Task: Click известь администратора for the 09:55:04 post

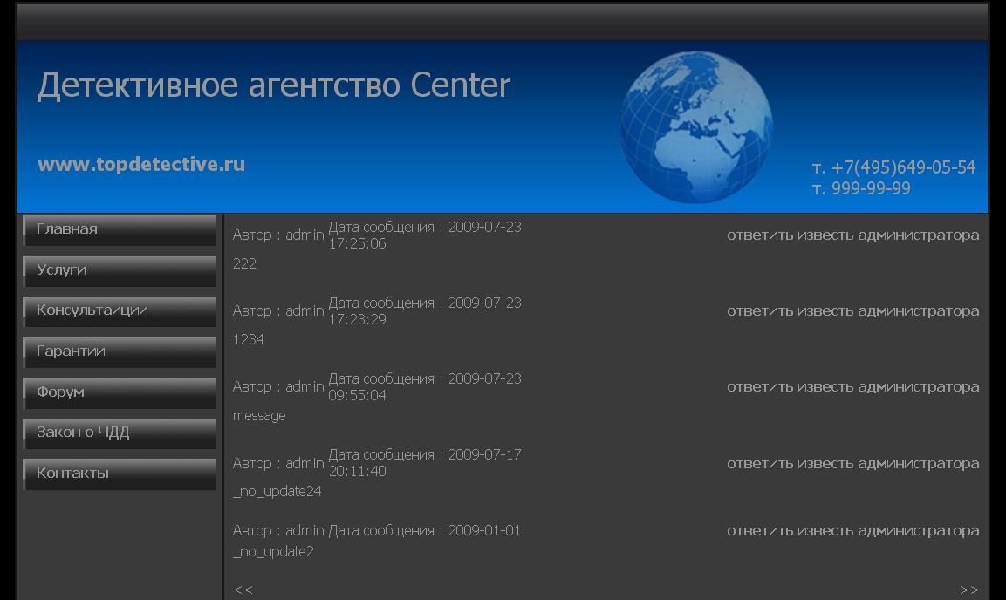Action: point(888,387)
